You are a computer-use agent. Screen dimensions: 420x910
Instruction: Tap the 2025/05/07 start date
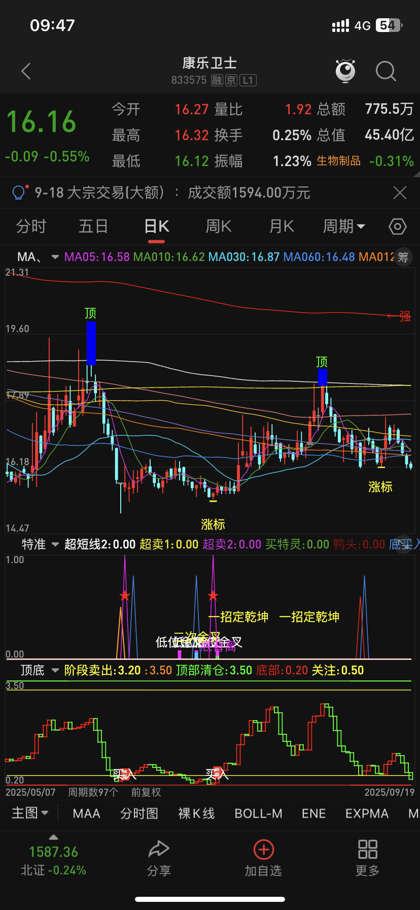tap(30, 792)
